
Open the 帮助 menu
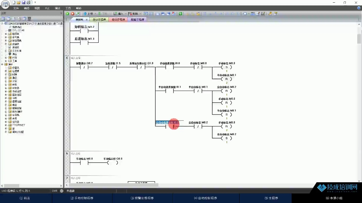[79, 8]
